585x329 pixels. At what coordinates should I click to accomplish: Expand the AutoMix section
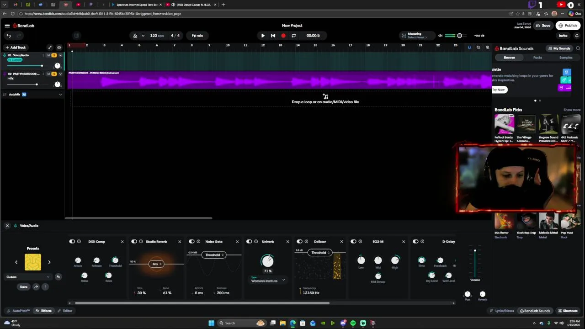click(60, 95)
